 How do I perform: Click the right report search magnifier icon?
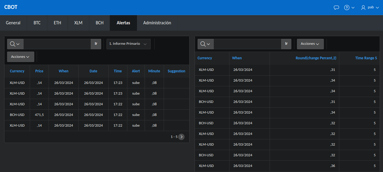[x=205, y=44]
